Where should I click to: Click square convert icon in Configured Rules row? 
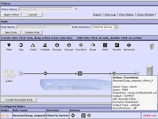(83, 115)
